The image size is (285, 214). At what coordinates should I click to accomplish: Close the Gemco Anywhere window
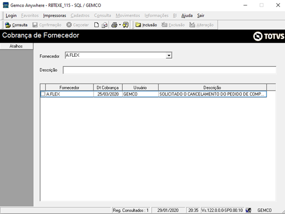click(278, 5)
